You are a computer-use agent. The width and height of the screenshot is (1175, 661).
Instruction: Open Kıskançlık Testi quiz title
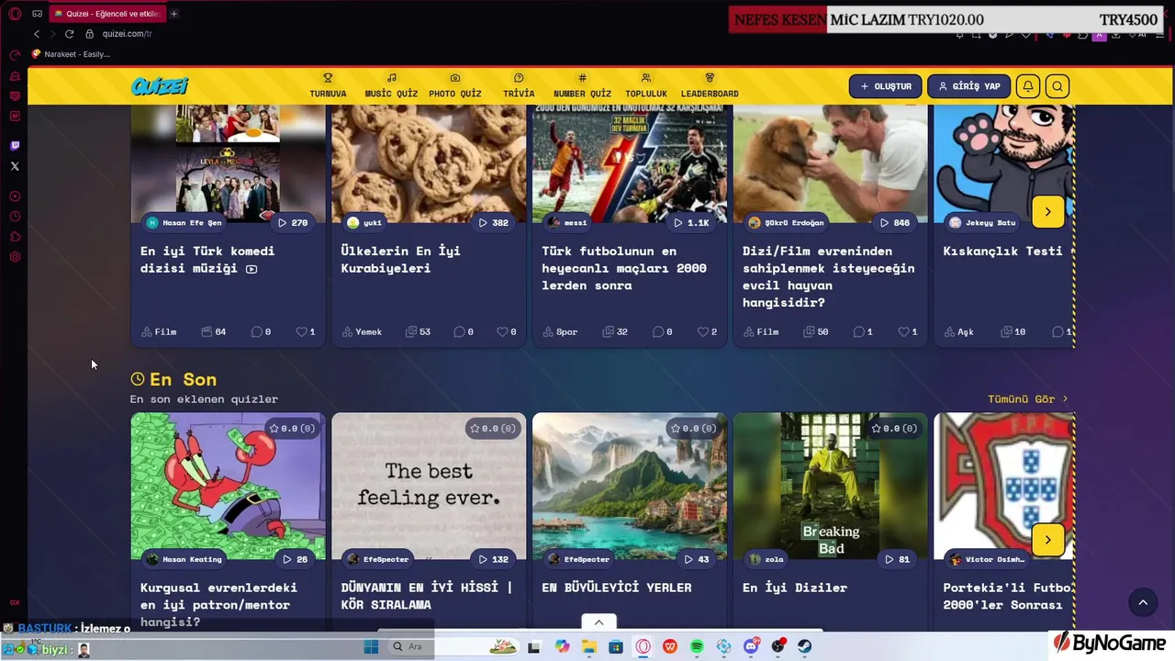click(1002, 251)
